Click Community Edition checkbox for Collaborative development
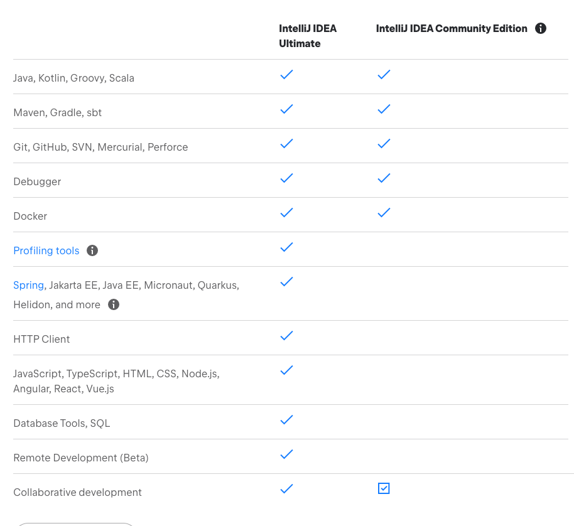 [x=384, y=488]
